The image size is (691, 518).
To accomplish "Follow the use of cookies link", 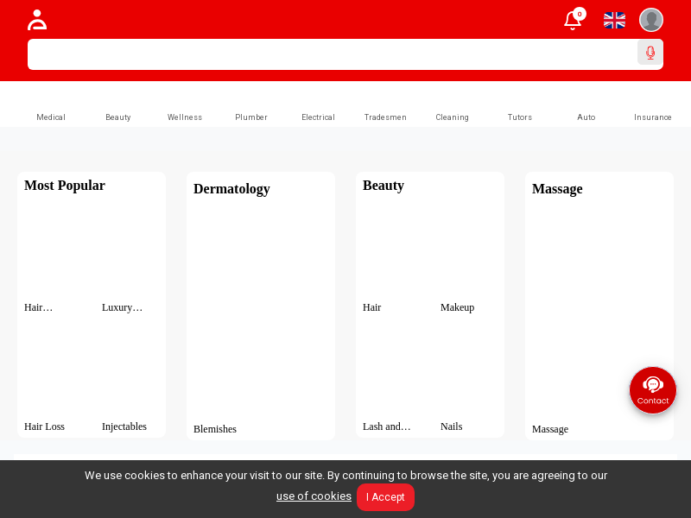I will pyautogui.click(x=314, y=496).
